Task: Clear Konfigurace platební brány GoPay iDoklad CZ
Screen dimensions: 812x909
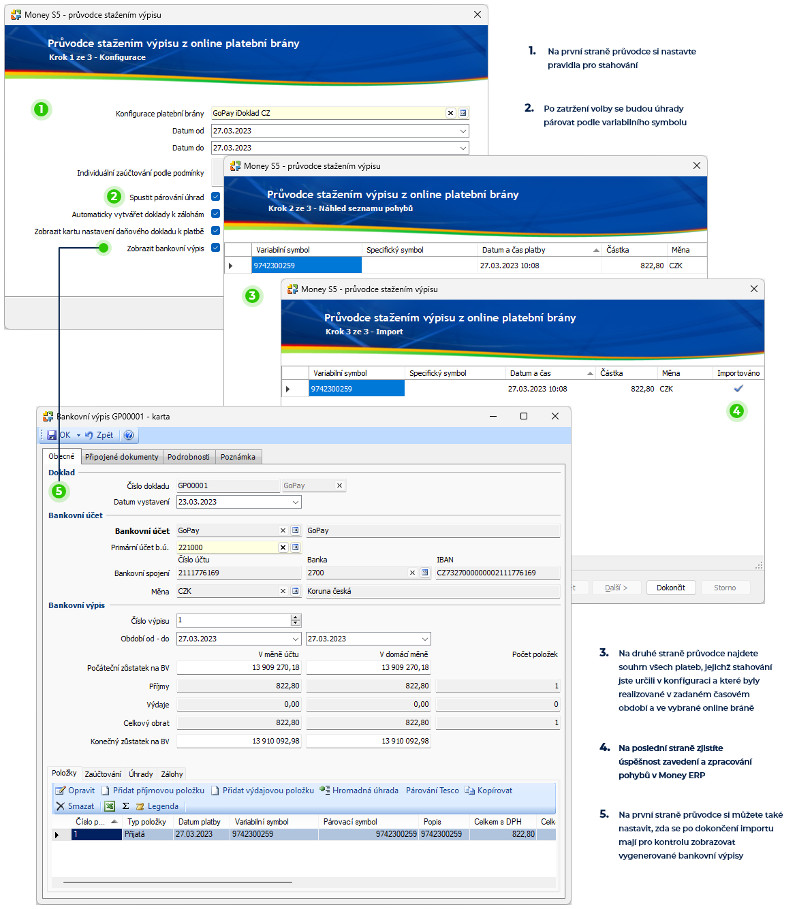Action: click(x=450, y=113)
